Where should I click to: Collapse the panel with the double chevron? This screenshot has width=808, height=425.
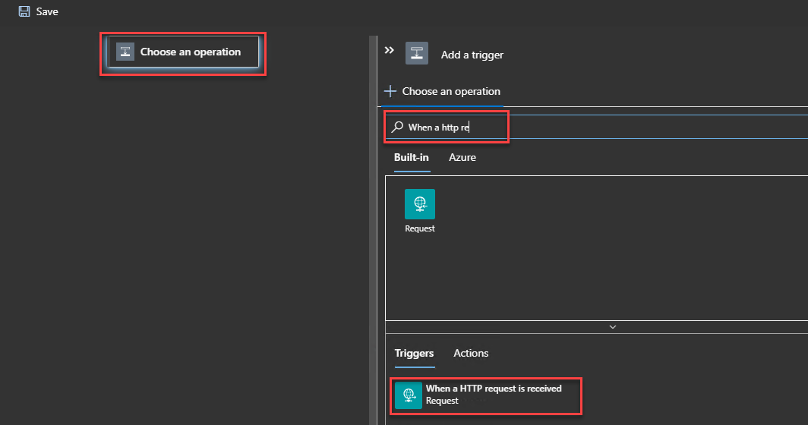pos(390,50)
